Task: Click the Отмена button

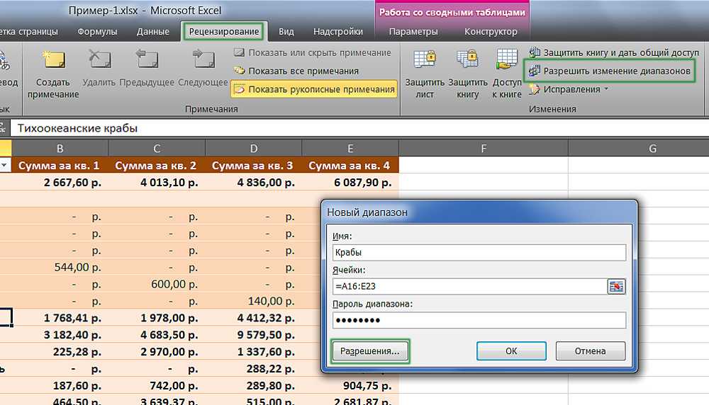Action: (590, 350)
